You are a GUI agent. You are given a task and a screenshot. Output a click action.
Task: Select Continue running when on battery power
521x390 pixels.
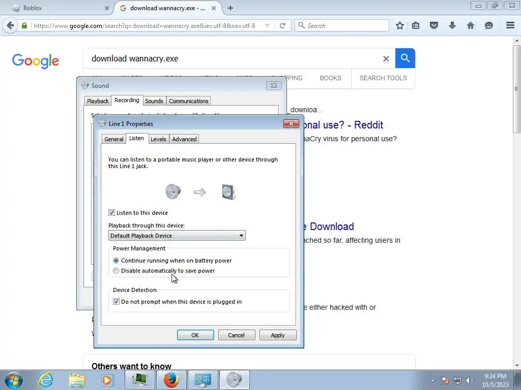[116, 261]
